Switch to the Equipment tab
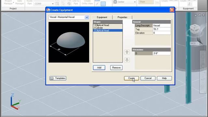This screenshot has width=208, height=117. [x=102, y=17]
